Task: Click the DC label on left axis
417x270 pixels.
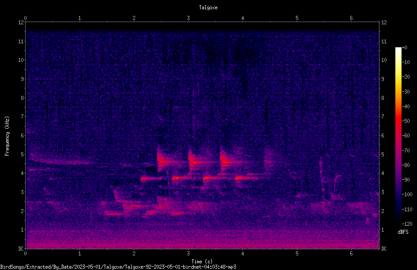Action: (x=21, y=248)
